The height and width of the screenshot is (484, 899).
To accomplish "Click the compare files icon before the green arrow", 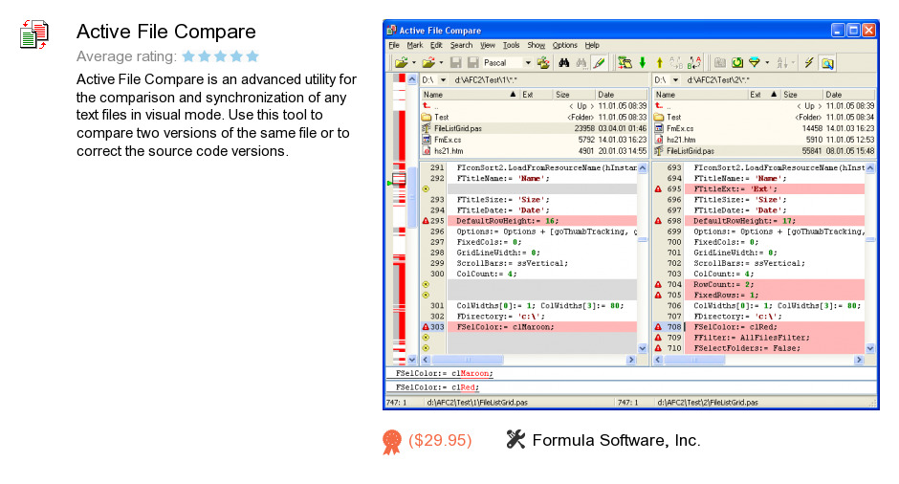I will [625, 62].
